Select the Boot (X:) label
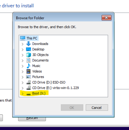 click(39, 93)
